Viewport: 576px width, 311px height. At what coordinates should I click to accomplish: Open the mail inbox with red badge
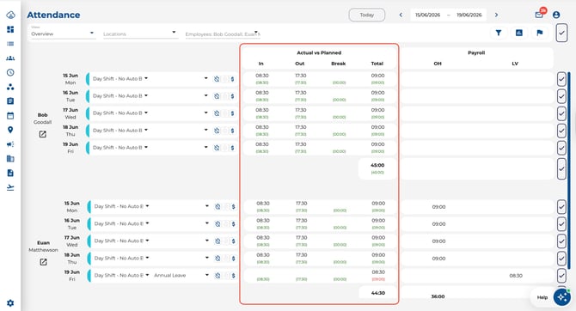[539, 15]
